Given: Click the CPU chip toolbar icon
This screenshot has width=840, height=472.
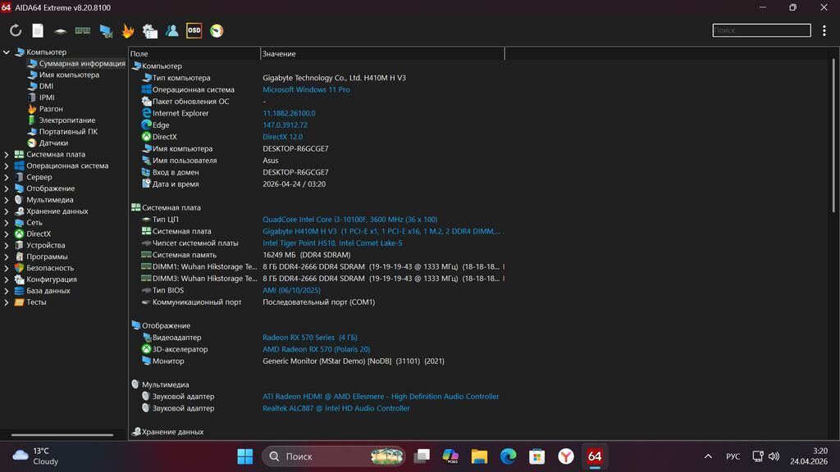Looking at the screenshot, I should pyautogui.click(x=60, y=31).
